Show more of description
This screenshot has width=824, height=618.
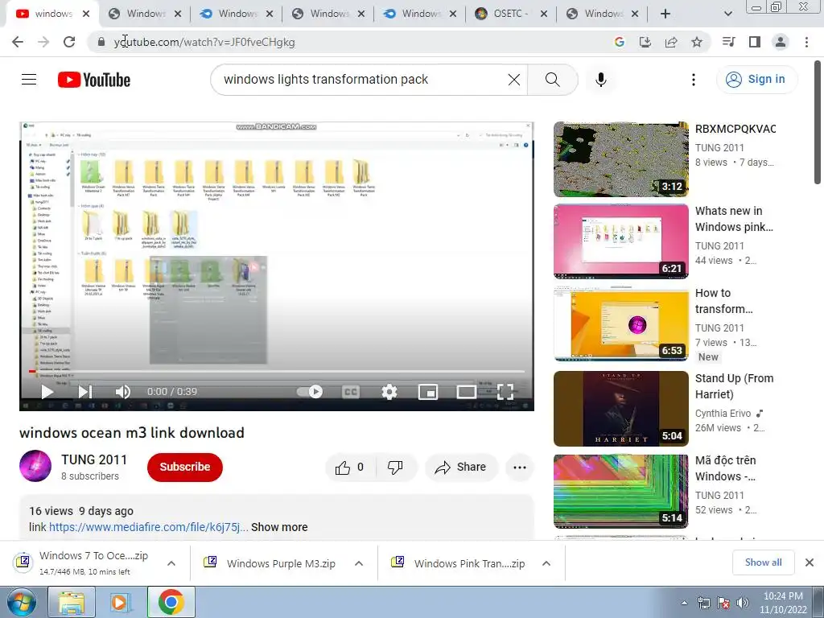[x=279, y=527]
